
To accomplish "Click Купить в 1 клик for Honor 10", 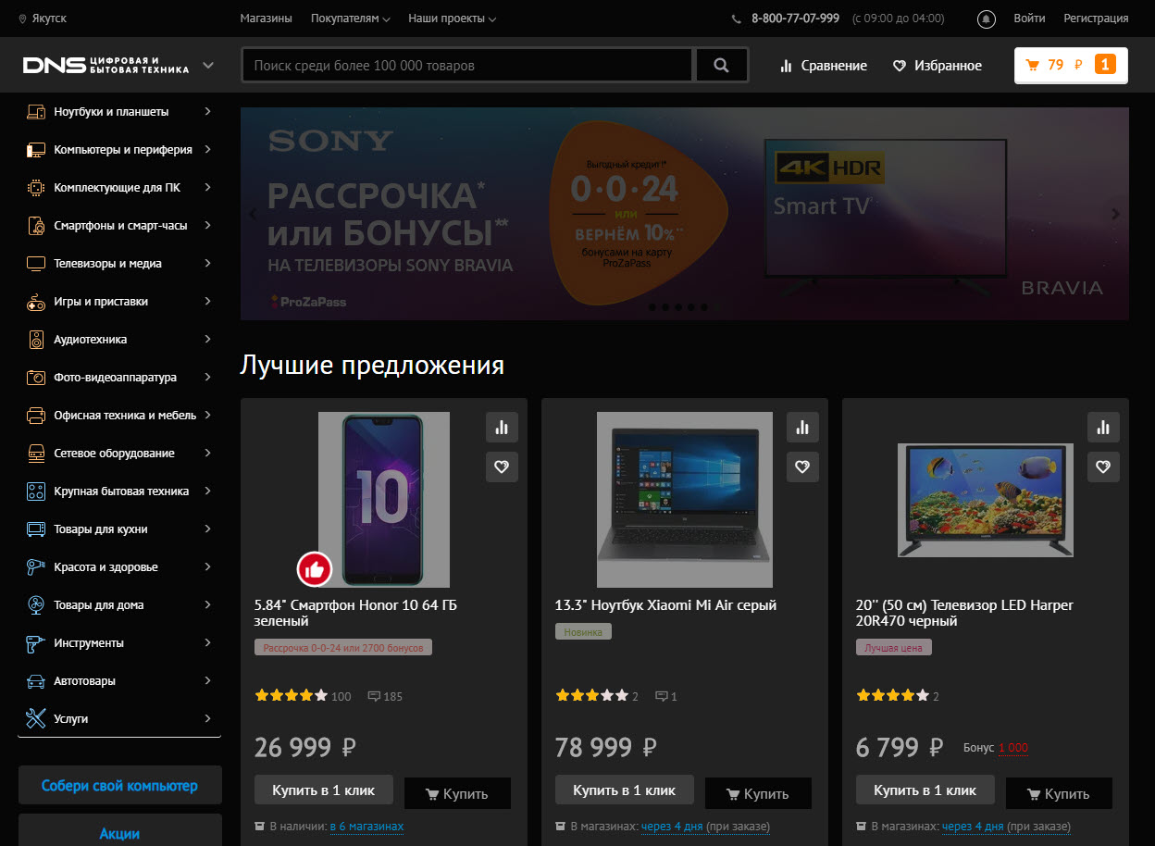I will (x=324, y=790).
